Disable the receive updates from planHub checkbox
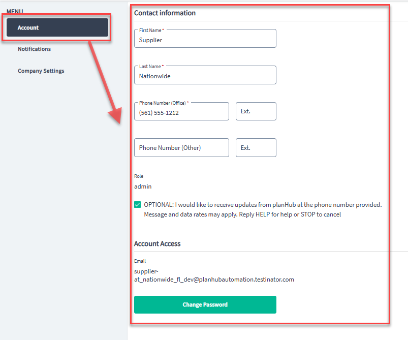Viewport: 408px width, 340px height. click(x=137, y=204)
